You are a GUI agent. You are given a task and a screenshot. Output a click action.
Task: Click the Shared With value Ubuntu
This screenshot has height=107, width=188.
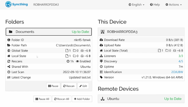pos(86,67)
